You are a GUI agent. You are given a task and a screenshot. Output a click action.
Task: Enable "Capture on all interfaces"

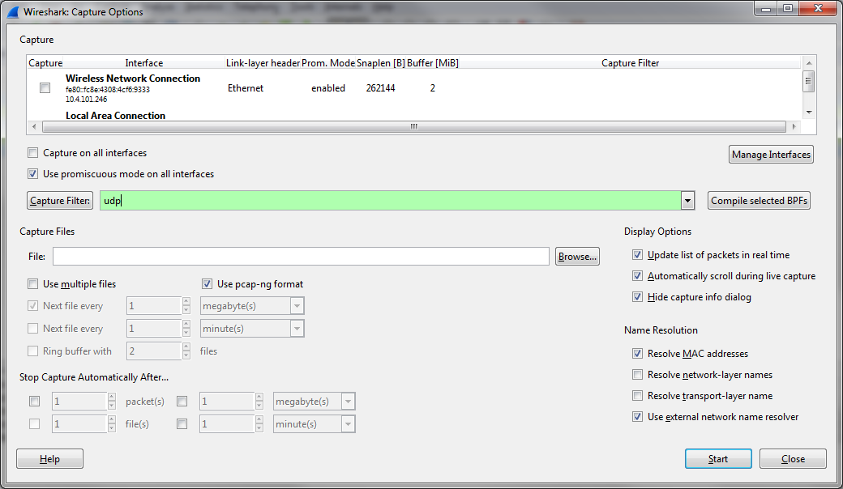tap(32, 152)
